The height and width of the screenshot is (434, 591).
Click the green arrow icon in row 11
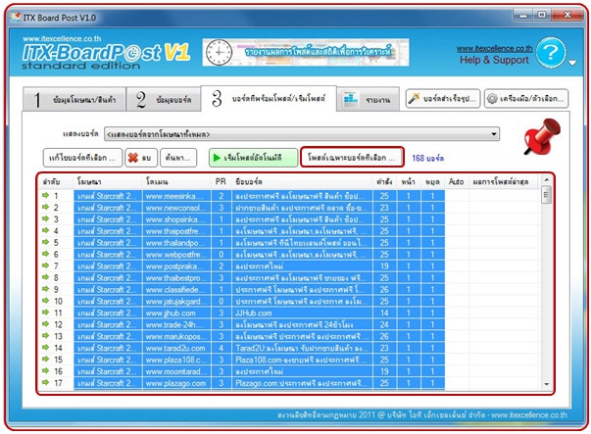(46, 312)
